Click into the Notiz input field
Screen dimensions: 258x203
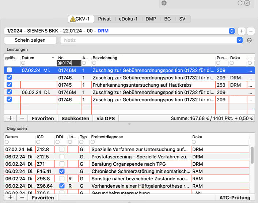coord(148,40)
